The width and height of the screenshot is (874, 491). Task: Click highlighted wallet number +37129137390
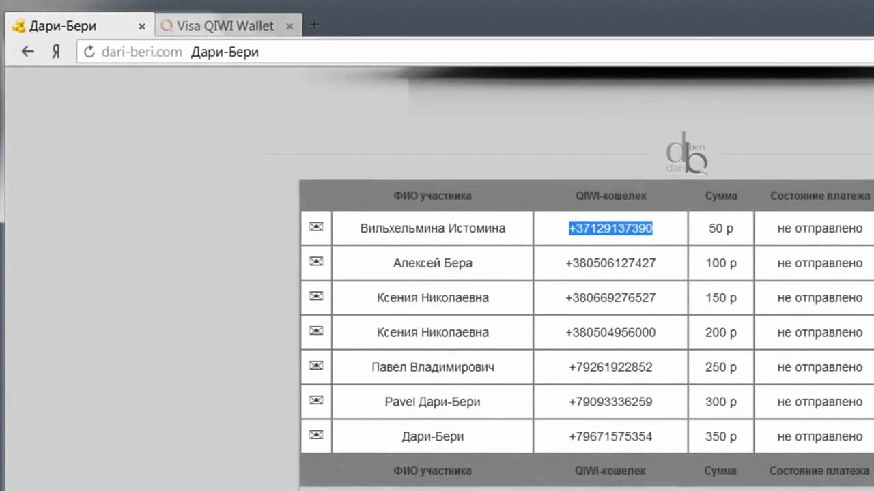pyautogui.click(x=610, y=228)
